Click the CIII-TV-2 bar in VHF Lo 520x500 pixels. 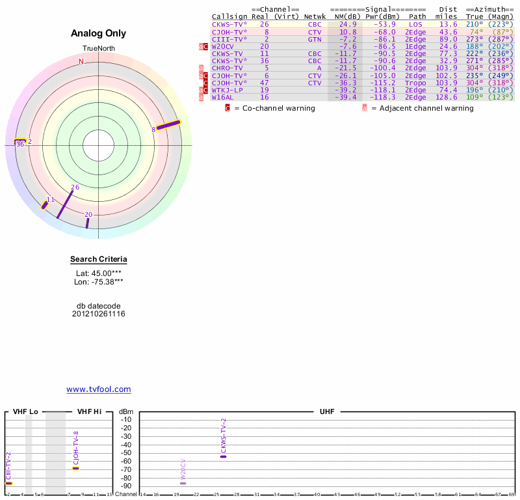click(8, 483)
